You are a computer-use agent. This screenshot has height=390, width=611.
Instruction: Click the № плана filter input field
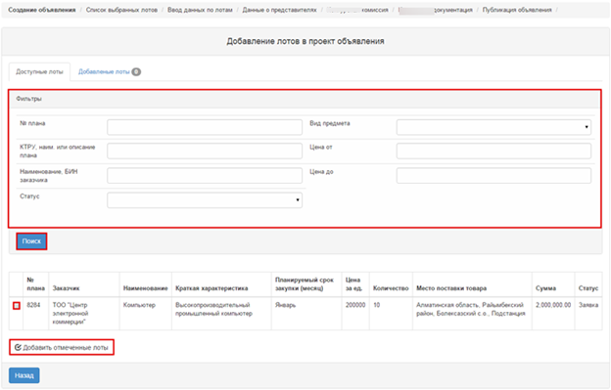coord(205,127)
